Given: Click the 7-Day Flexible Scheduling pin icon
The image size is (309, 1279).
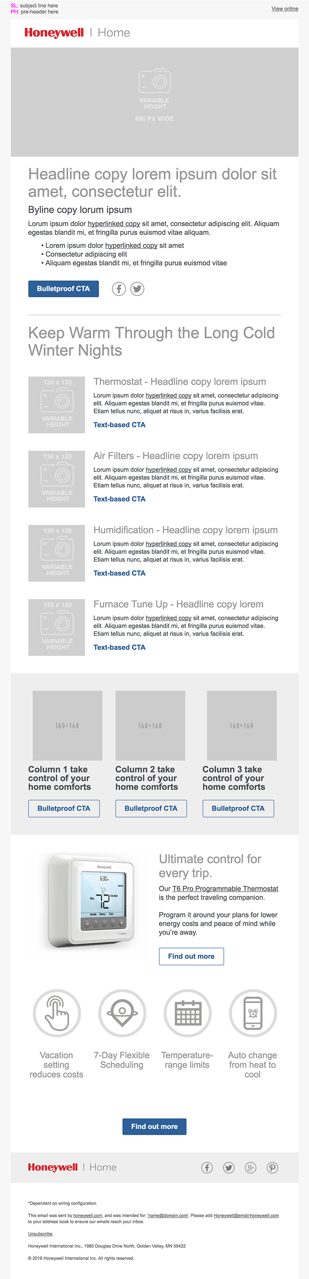Looking at the screenshot, I should click(122, 1013).
